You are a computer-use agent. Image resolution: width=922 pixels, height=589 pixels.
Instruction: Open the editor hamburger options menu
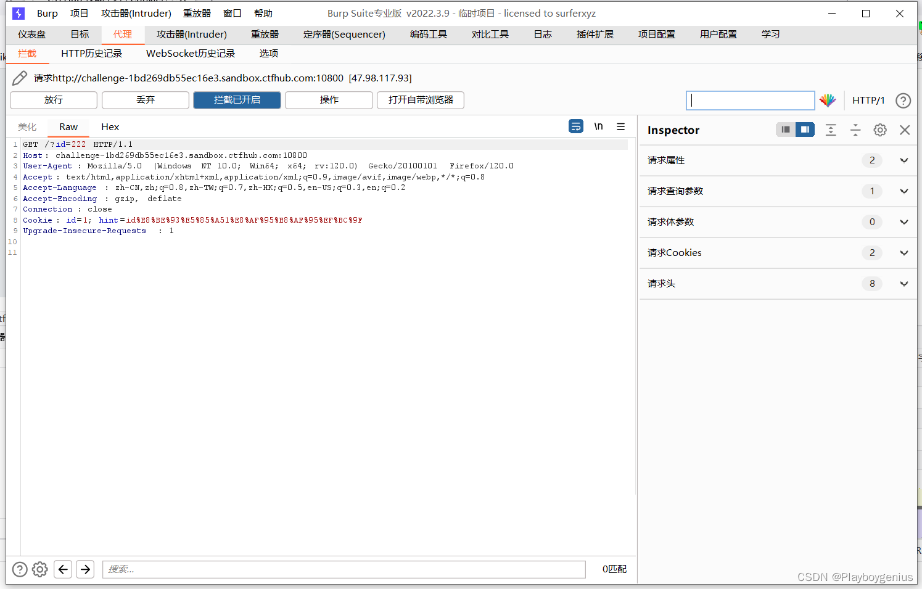click(621, 126)
